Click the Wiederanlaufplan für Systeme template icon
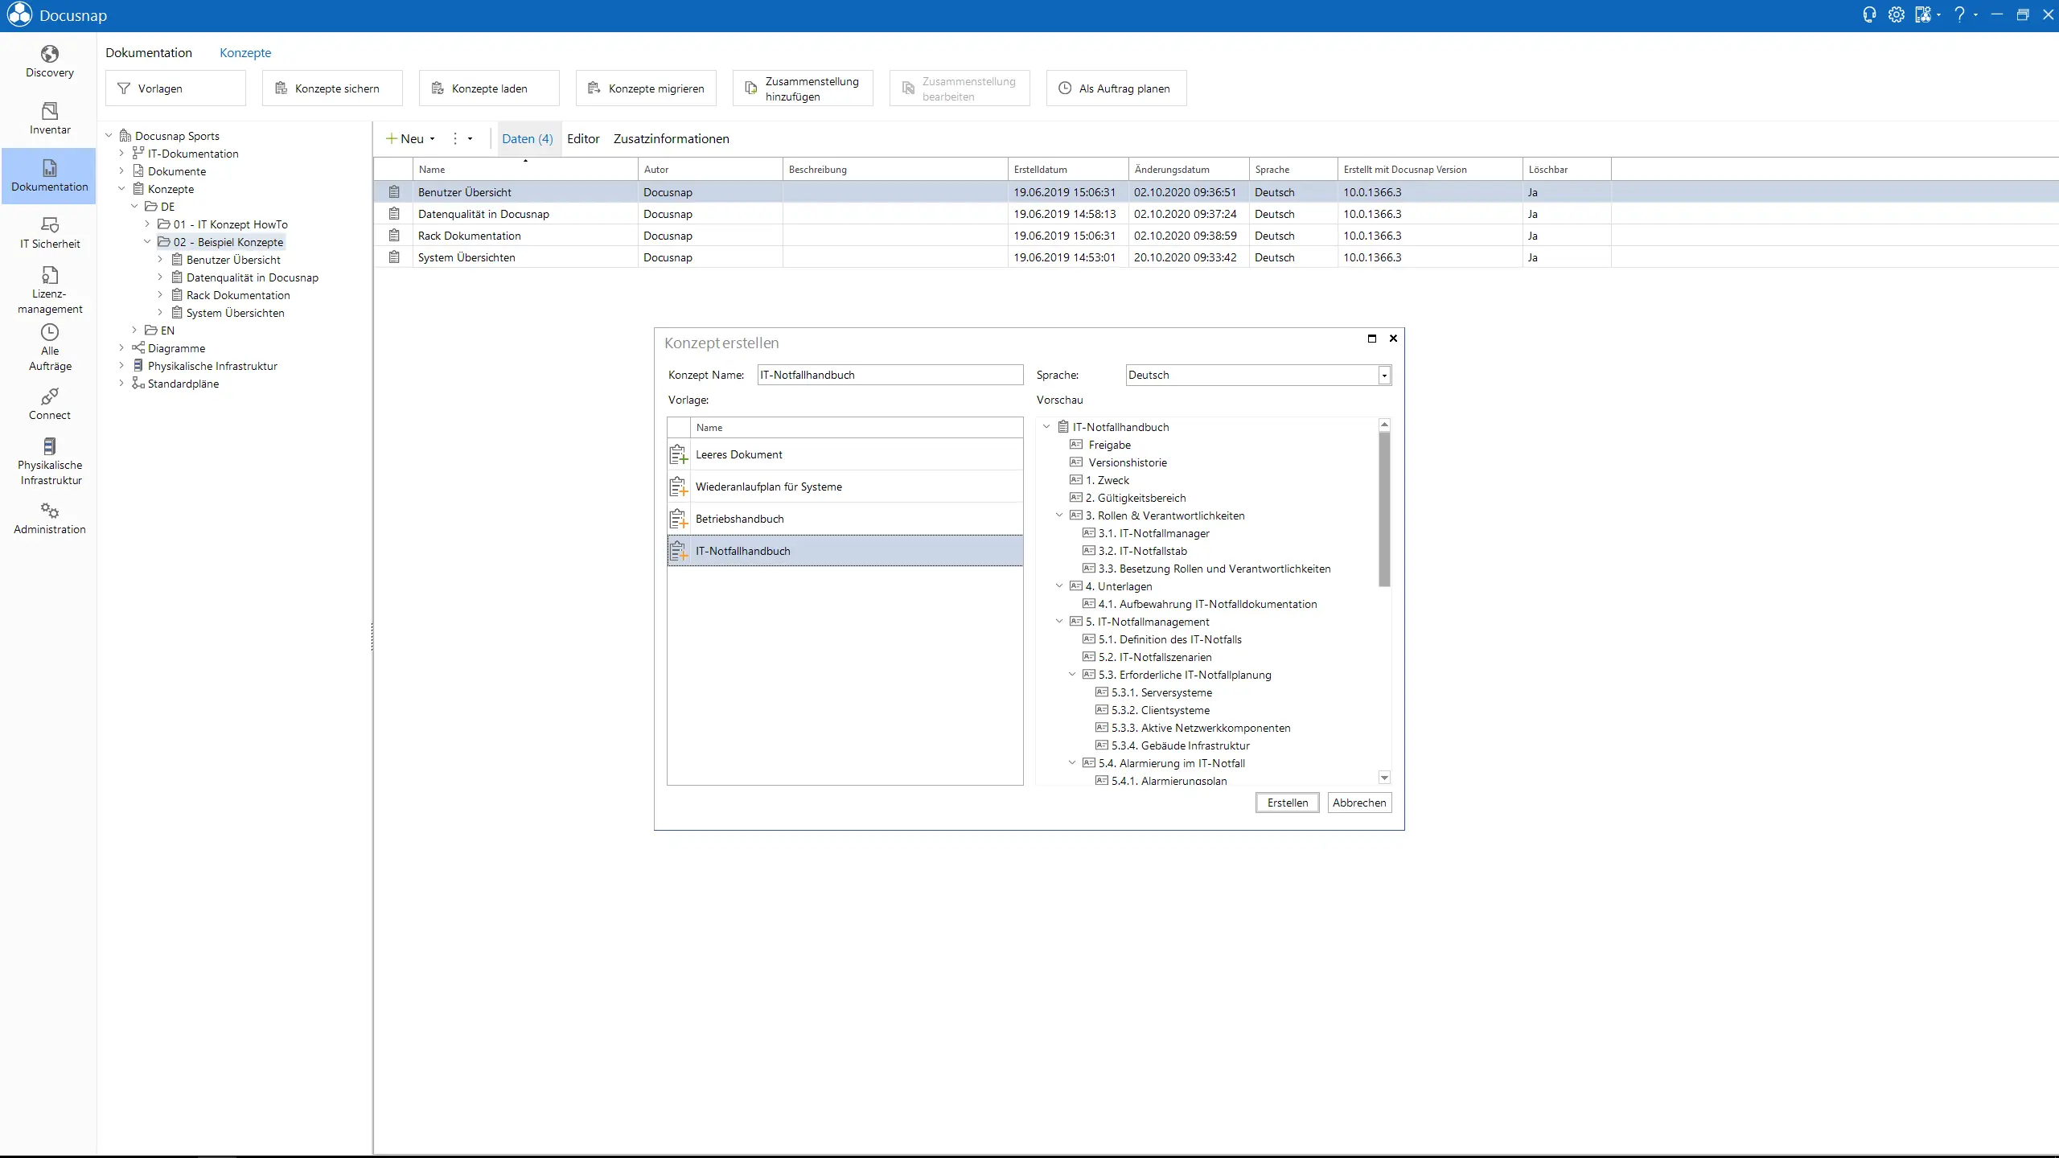 [679, 487]
